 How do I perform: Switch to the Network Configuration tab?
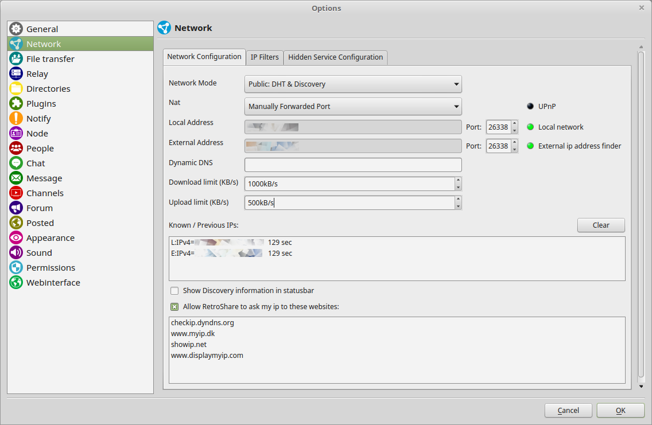point(204,57)
